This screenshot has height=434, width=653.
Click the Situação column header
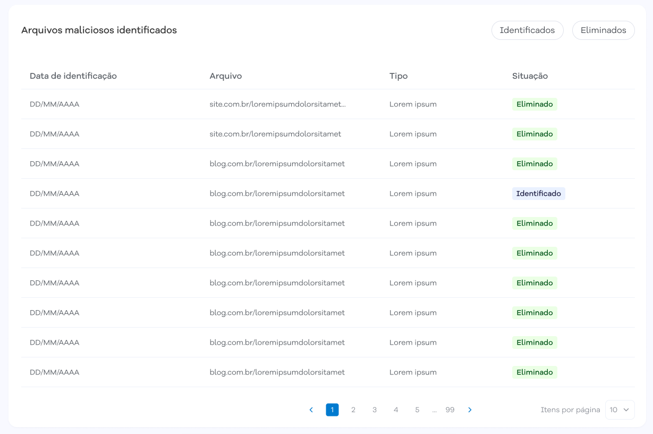tap(530, 76)
